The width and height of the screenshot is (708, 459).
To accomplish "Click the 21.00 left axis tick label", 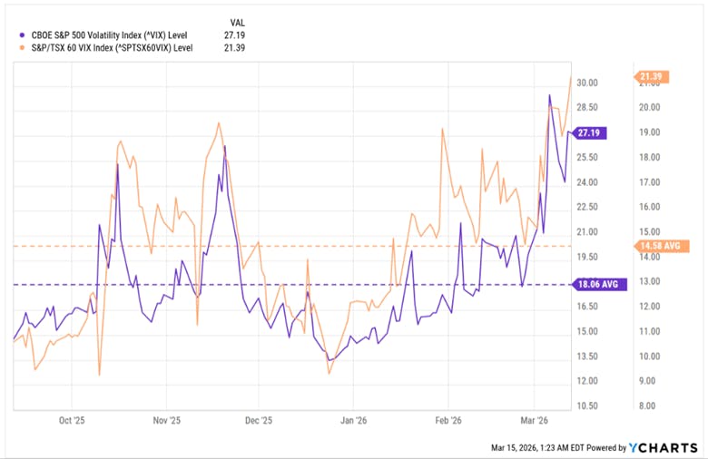I will [587, 231].
